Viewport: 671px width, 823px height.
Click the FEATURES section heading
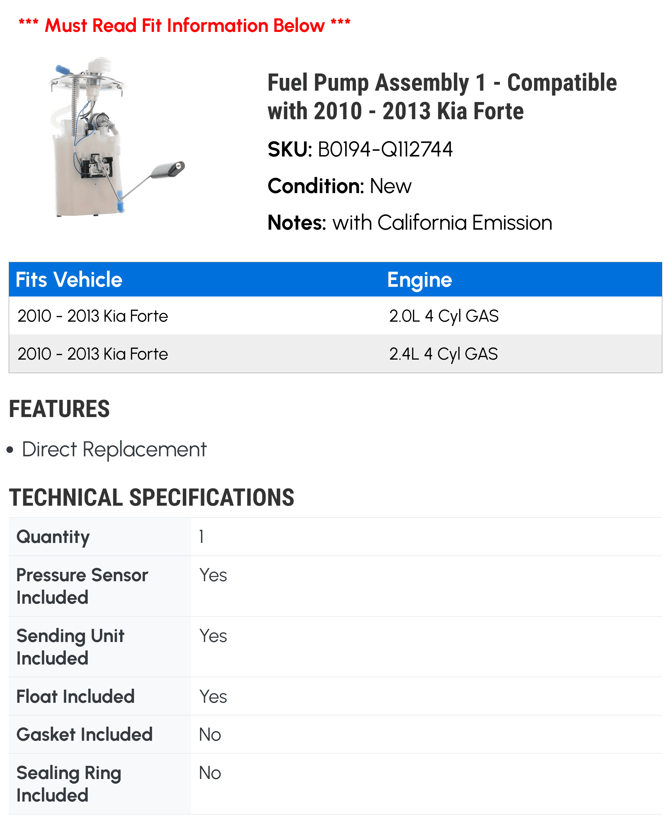point(59,409)
